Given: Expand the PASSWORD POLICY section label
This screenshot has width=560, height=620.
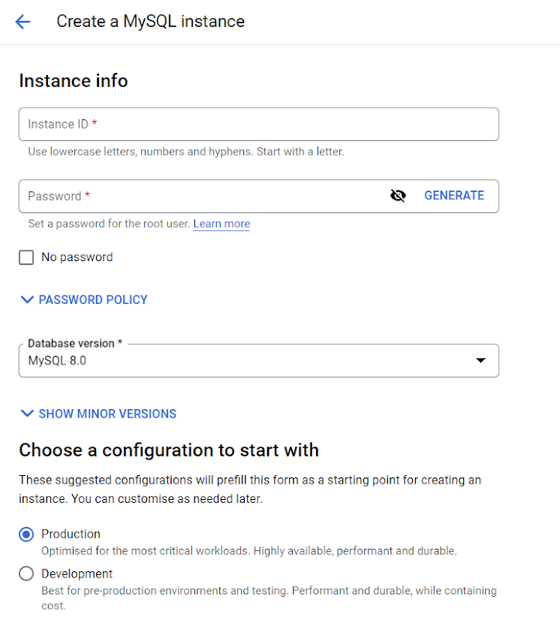Looking at the screenshot, I should (93, 300).
